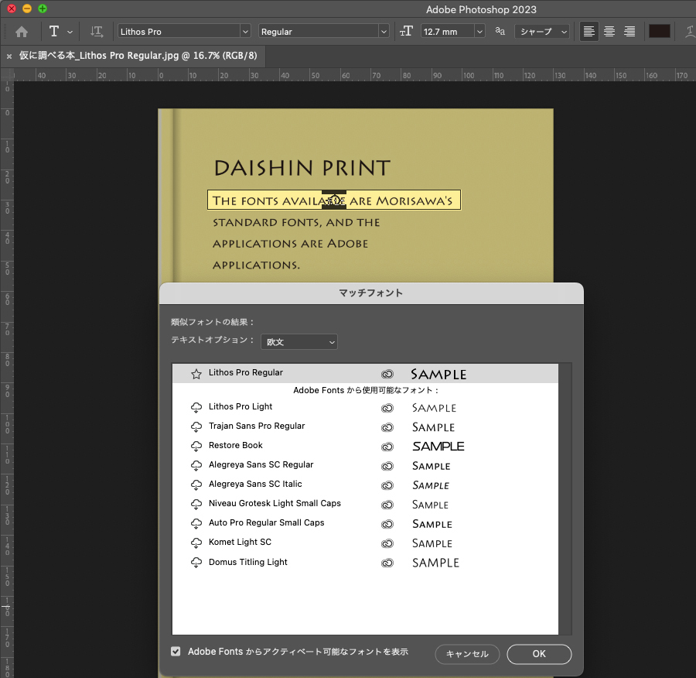Viewport: 696px width, 678px height.
Task: Click the SAMPLE preview for Lithos Pro Regular
Action: coord(438,375)
